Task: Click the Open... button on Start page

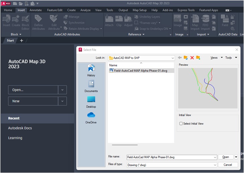Action: pos(33,90)
